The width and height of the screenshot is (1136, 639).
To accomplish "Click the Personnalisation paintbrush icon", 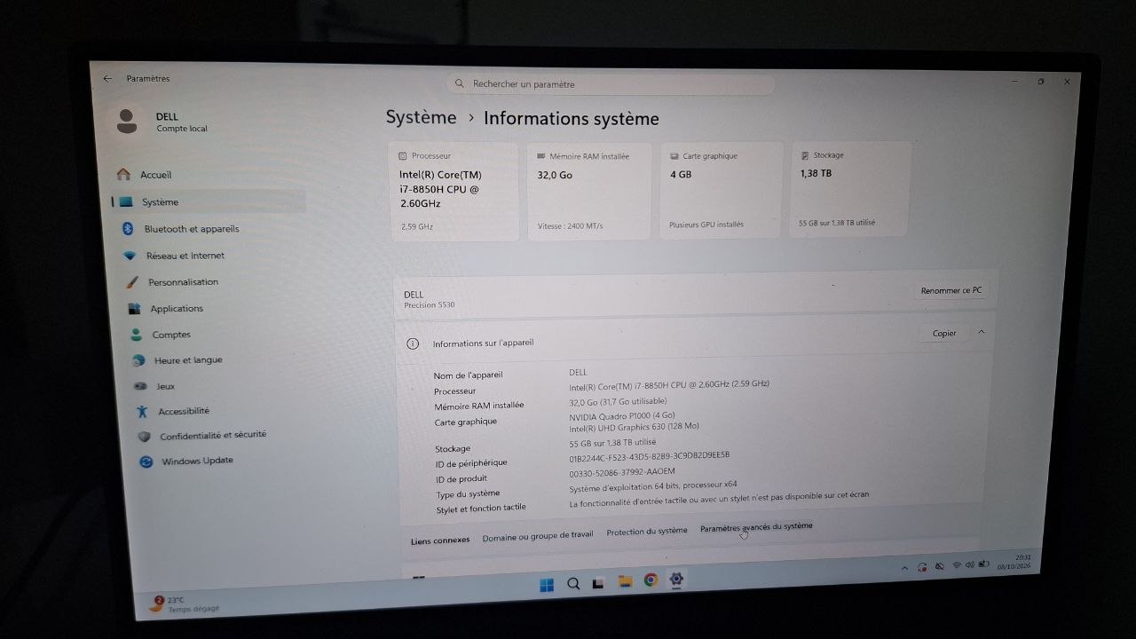I will 132,282.
